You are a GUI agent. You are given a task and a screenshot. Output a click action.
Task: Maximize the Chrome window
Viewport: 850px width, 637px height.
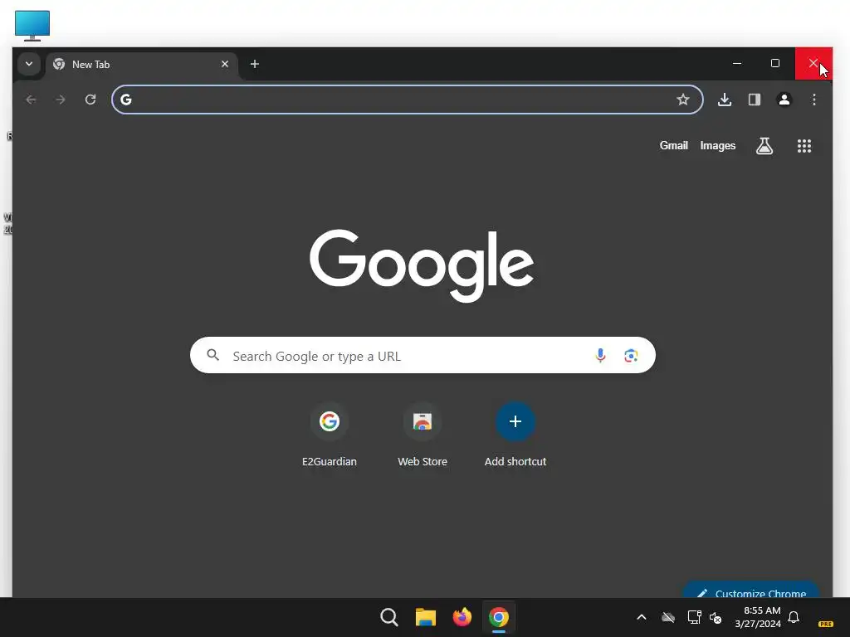coord(775,64)
